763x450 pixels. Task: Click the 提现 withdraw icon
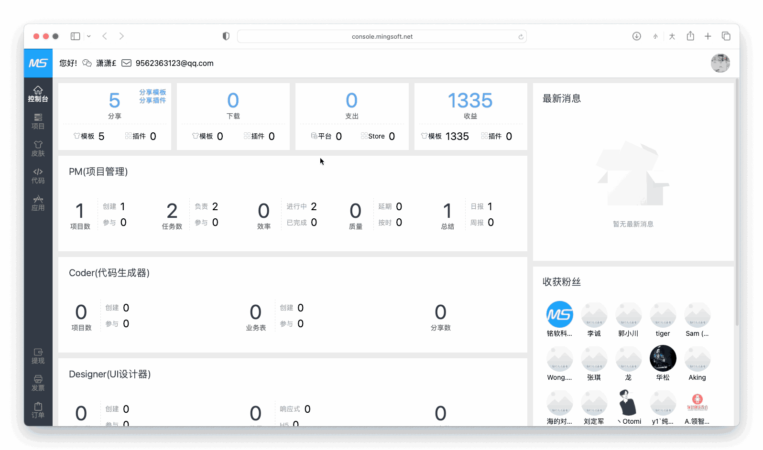point(38,356)
